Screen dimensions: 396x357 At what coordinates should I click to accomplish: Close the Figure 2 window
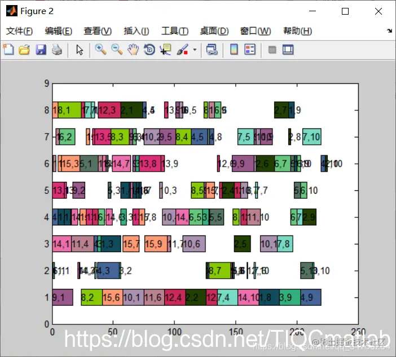click(x=379, y=11)
